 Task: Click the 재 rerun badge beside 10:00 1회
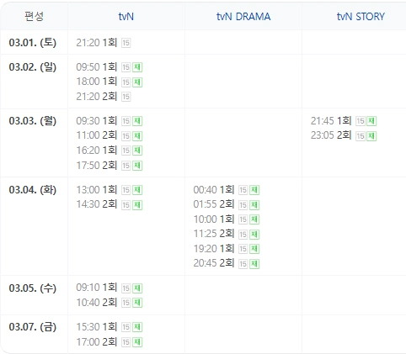pos(254,219)
